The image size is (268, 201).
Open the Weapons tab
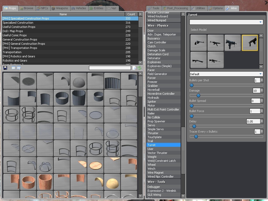60,8
